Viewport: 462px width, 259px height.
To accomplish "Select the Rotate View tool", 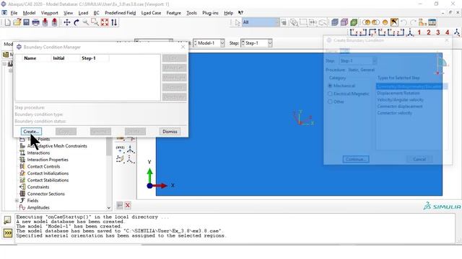I will click(x=77, y=22).
